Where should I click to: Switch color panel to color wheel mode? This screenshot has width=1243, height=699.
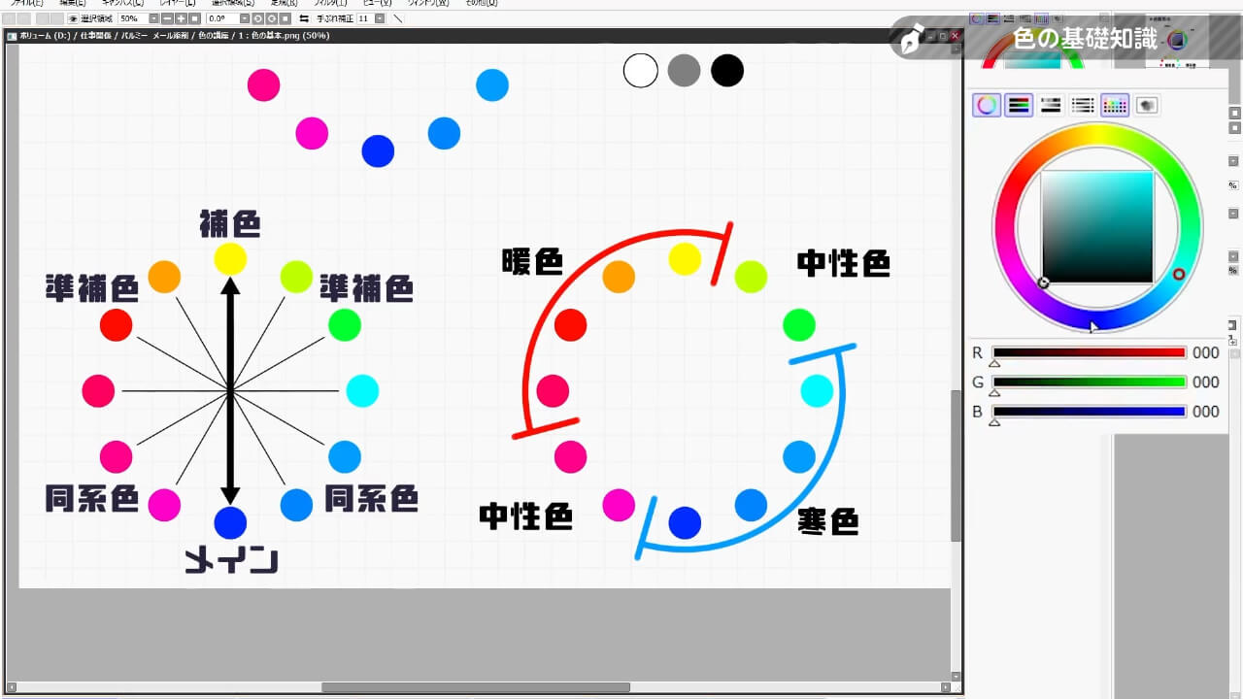(x=986, y=105)
